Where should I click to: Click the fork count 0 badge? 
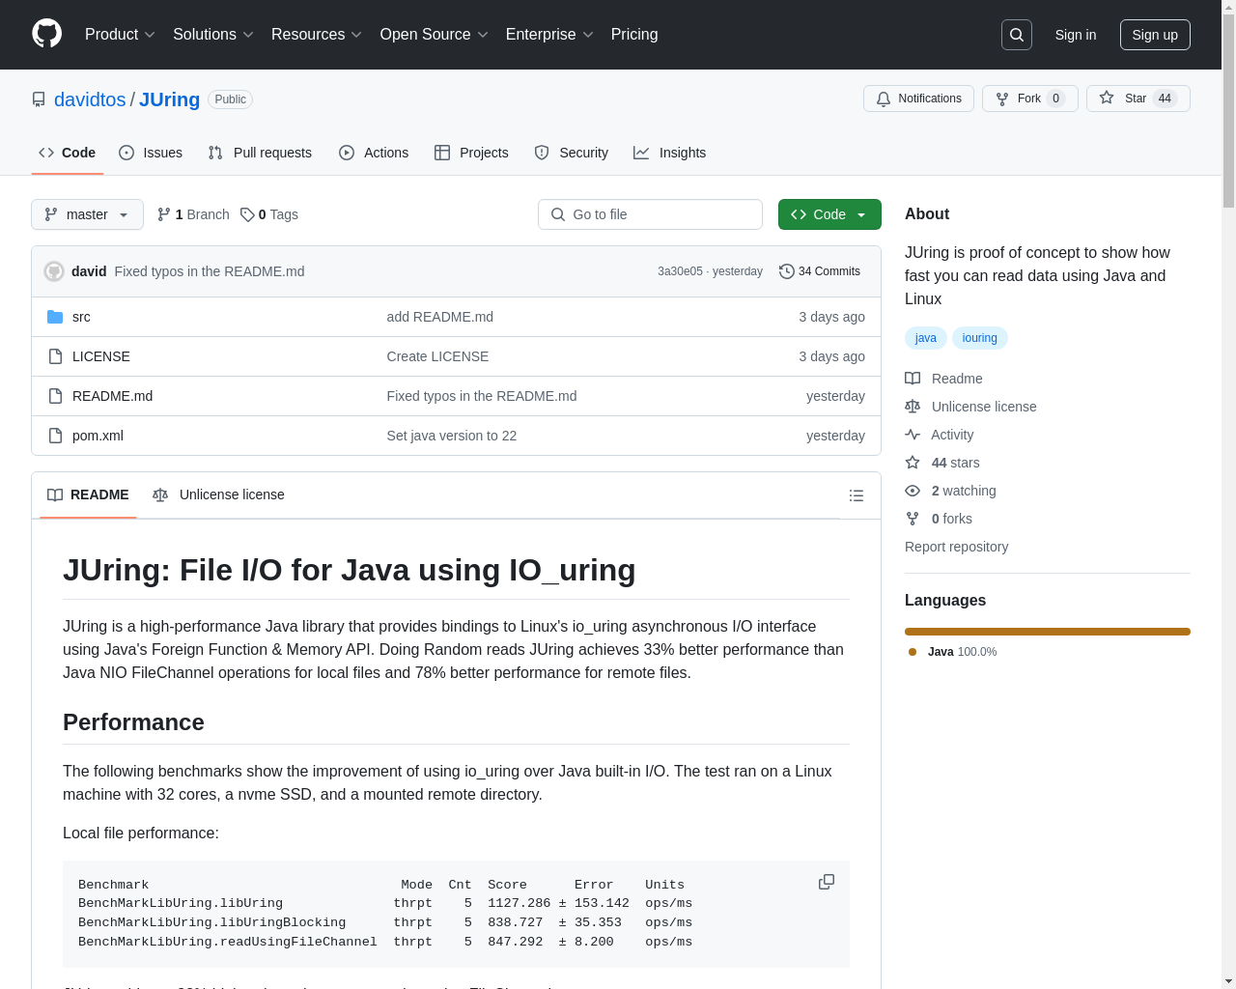pos(1056,99)
